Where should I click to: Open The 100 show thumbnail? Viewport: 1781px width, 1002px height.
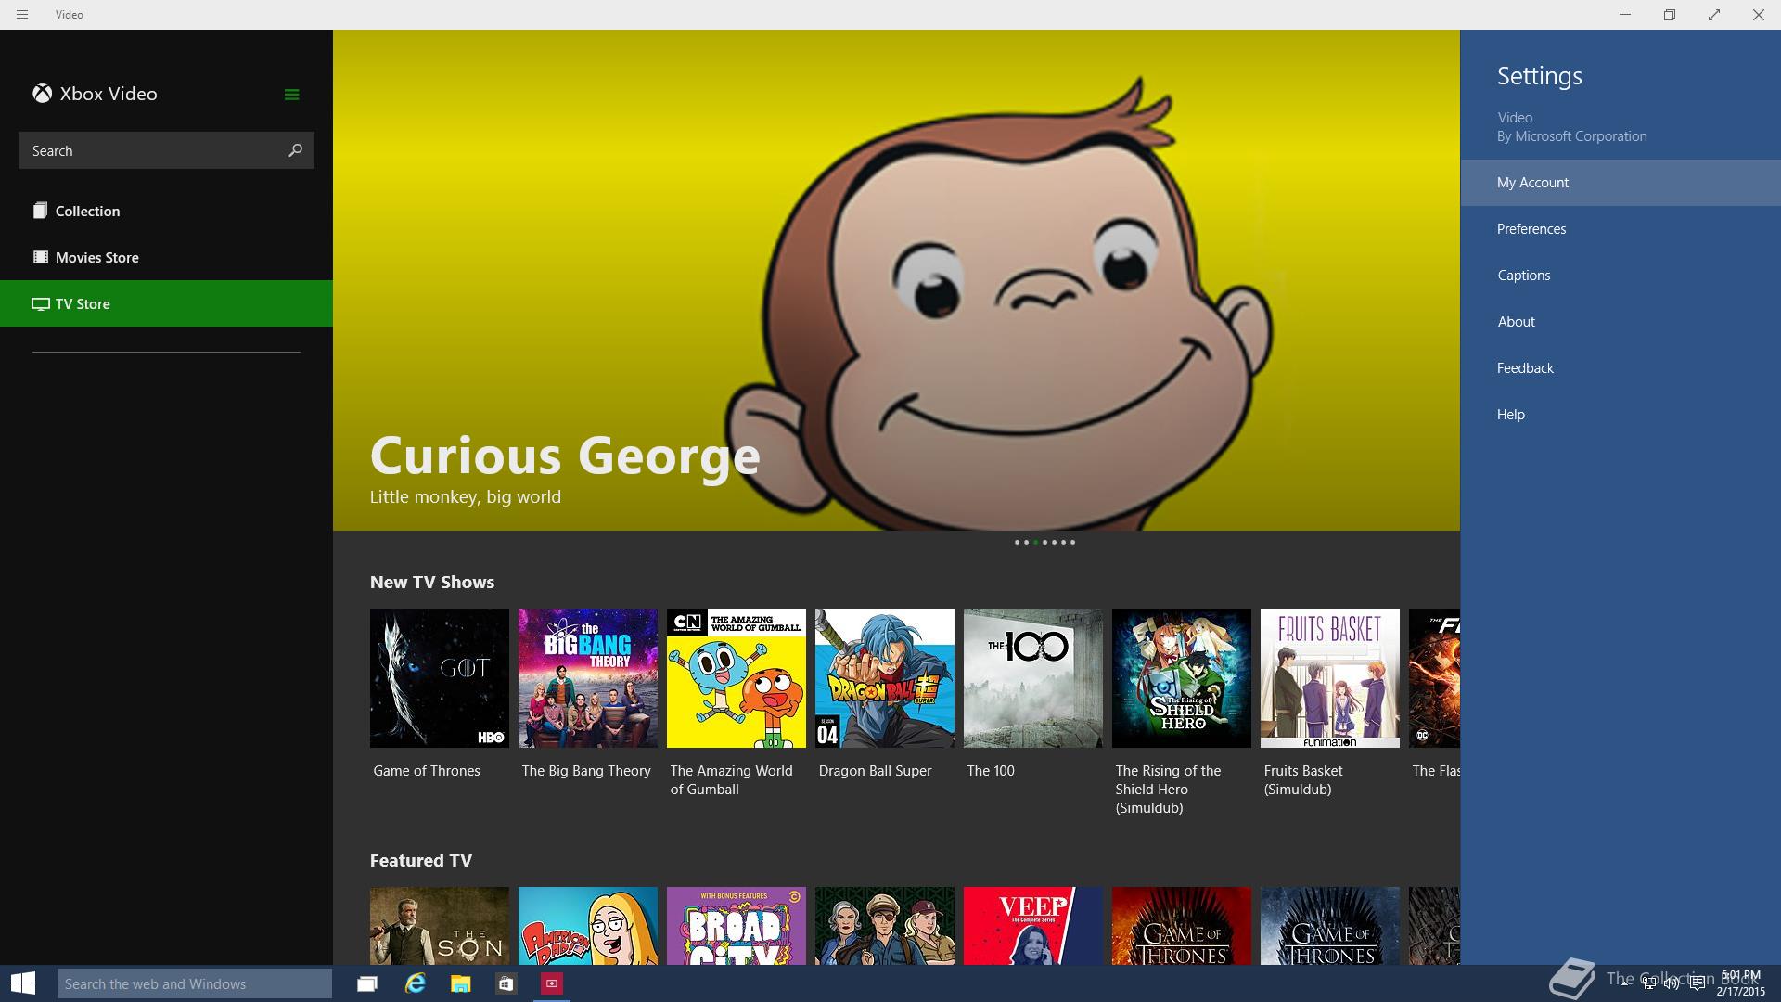(1033, 678)
